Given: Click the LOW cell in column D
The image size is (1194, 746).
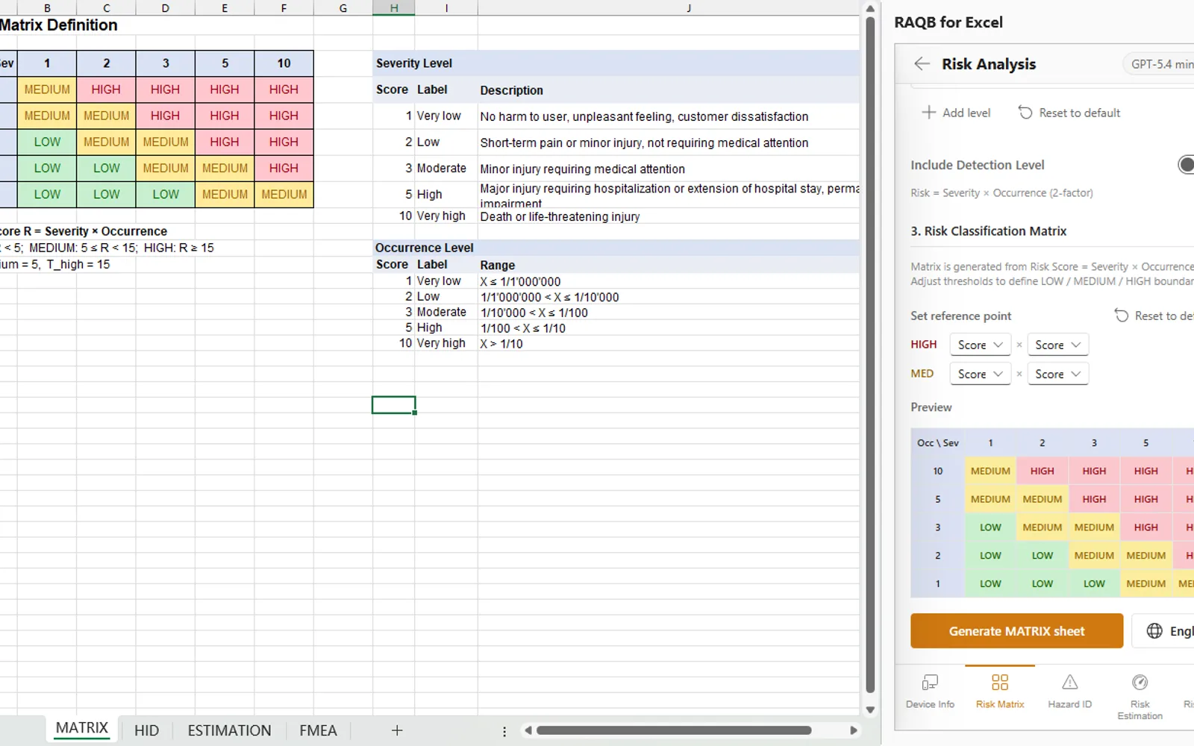Looking at the screenshot, I should click(166, 195).
